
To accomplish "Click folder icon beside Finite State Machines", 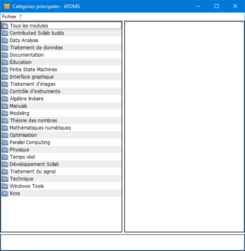I will click(5, 69).
